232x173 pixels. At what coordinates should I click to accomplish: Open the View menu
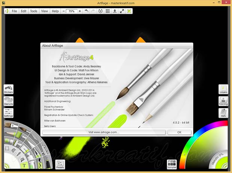pos(45,11)
